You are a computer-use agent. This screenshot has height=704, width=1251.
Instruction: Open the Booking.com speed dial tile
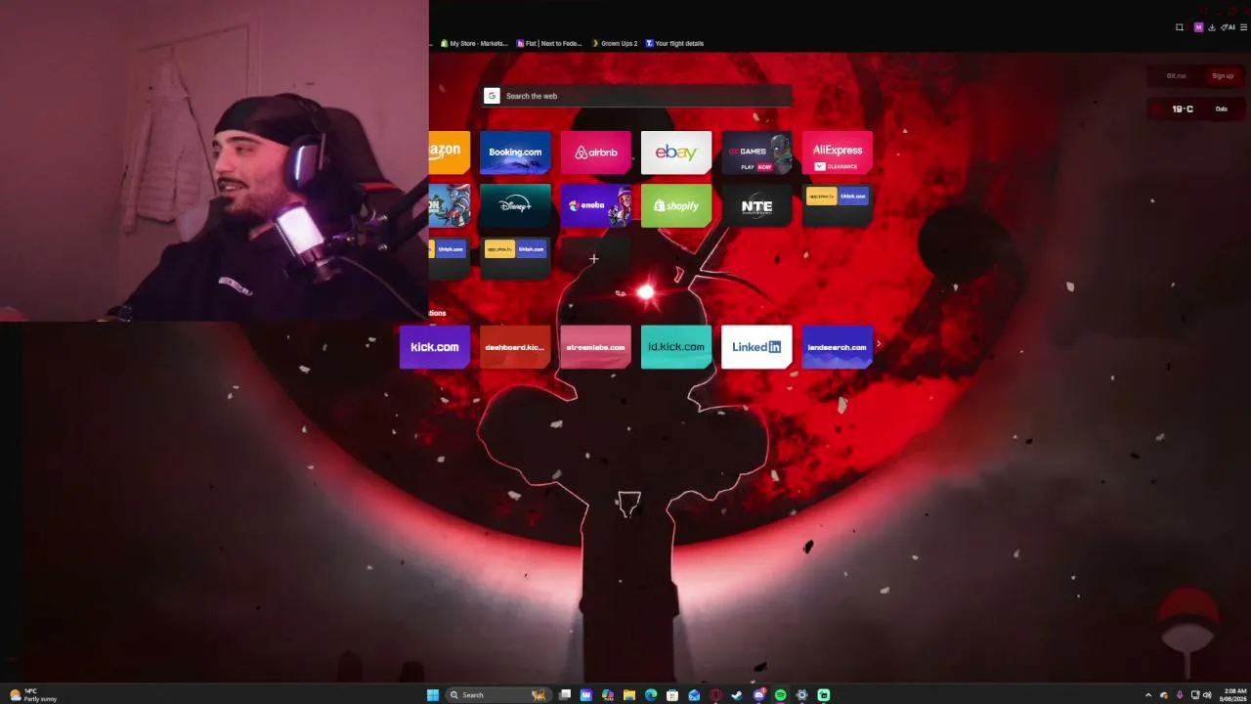click(x=515, y=153)
